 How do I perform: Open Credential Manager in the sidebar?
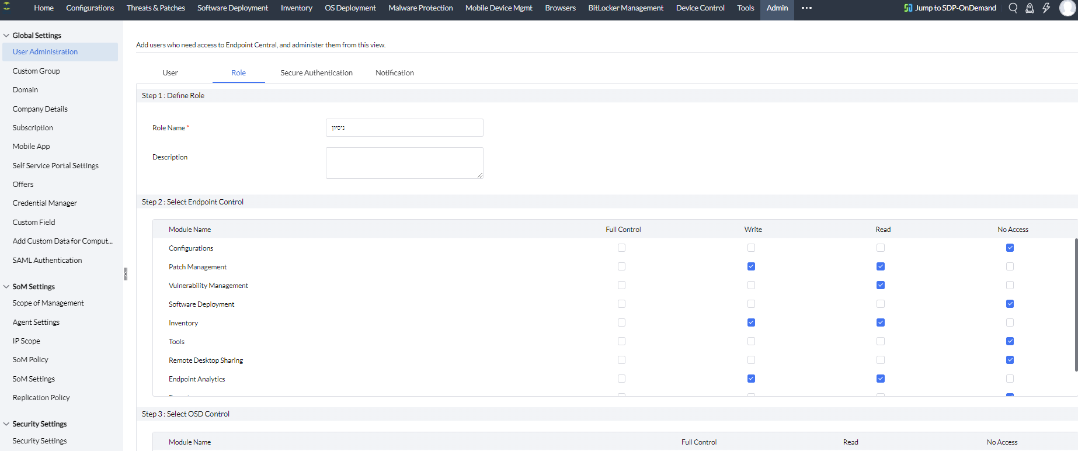pos(45,203)
